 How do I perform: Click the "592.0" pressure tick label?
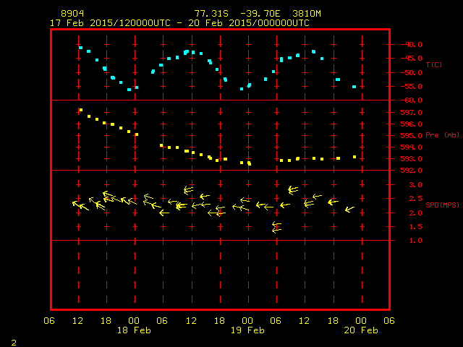[412, 171]
